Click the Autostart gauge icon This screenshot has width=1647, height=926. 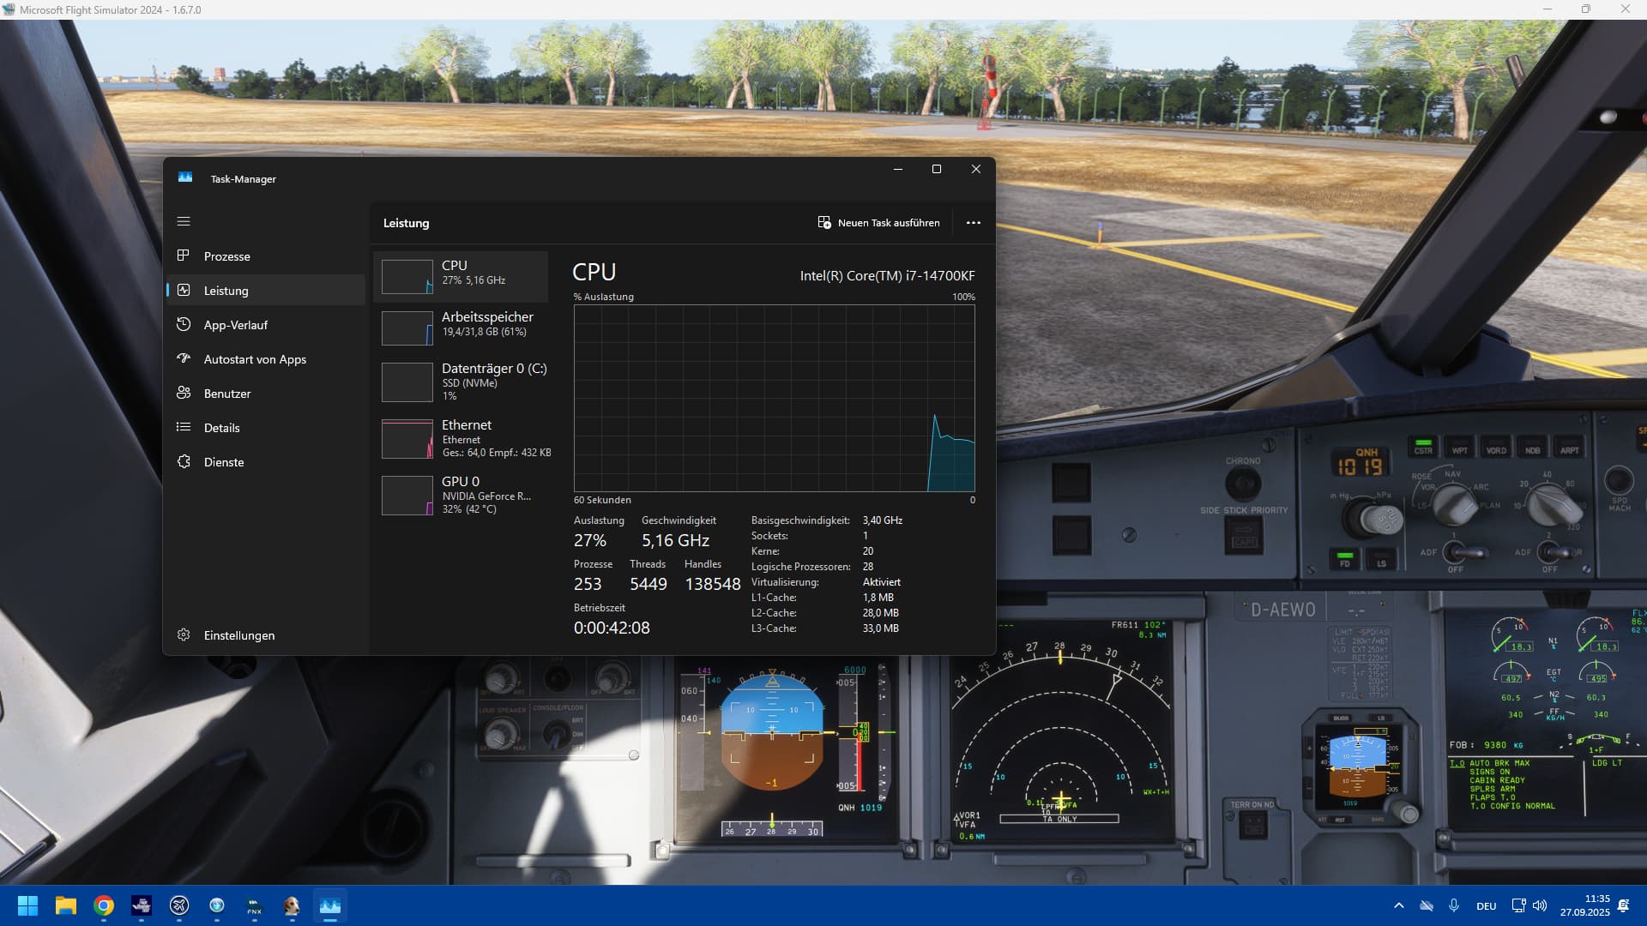click(x=184, y=358)
